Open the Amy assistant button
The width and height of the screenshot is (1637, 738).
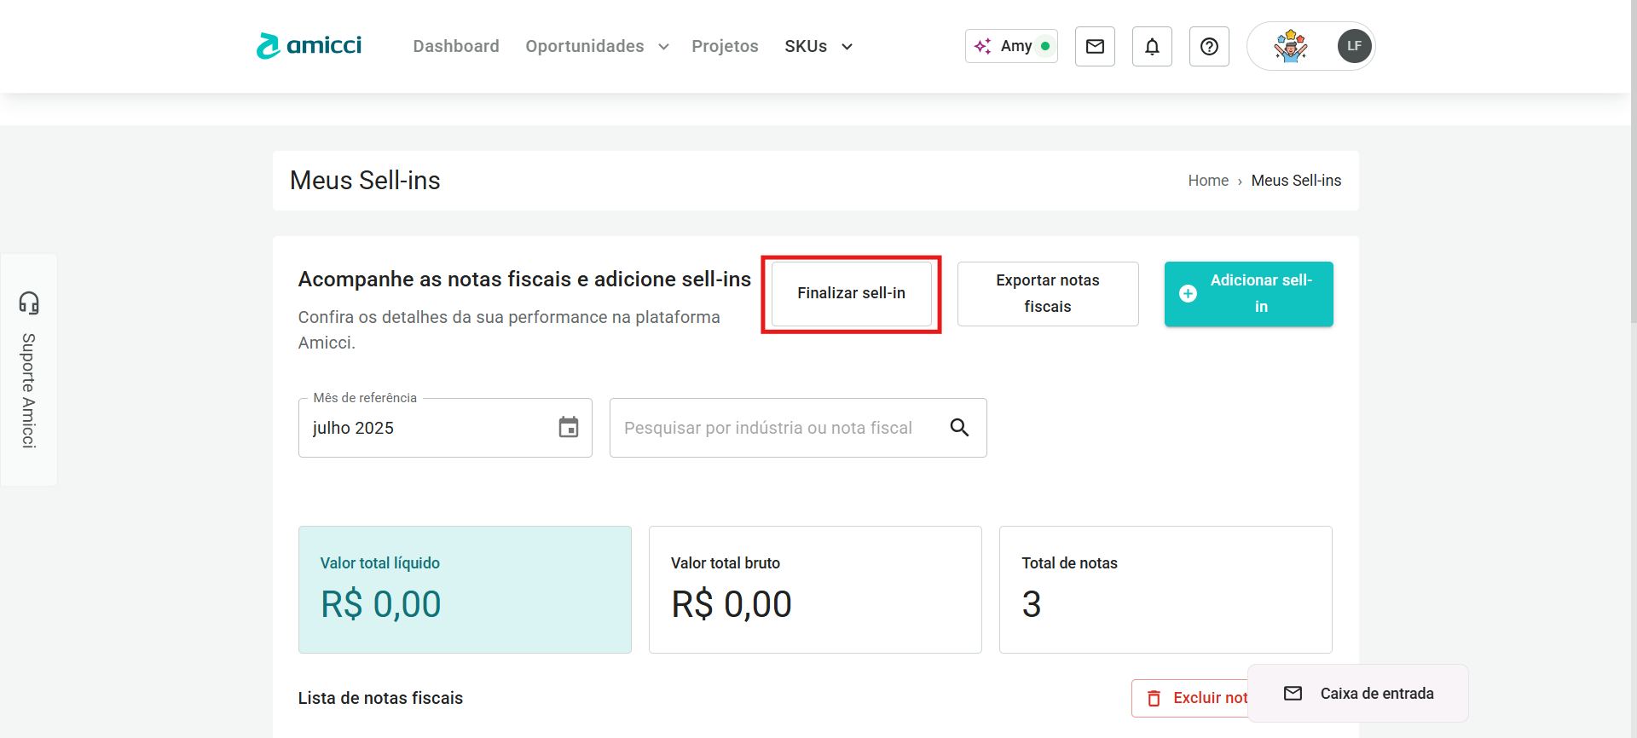[1011, 46]
